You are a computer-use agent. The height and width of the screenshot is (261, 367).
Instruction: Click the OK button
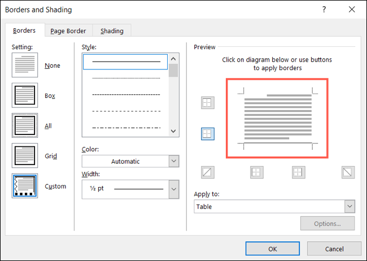click(x=272, y=249)
